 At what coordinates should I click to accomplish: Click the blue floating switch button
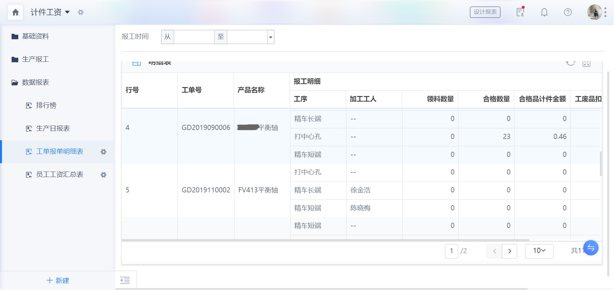coord(591,248)
